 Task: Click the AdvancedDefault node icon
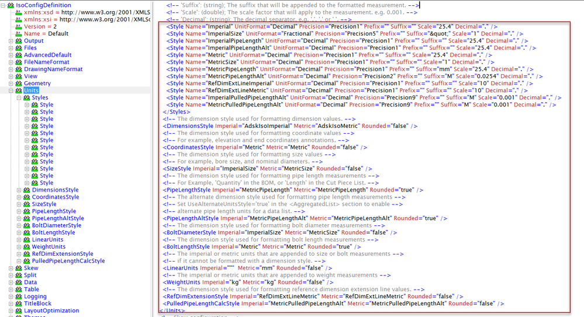coord(18,55)
